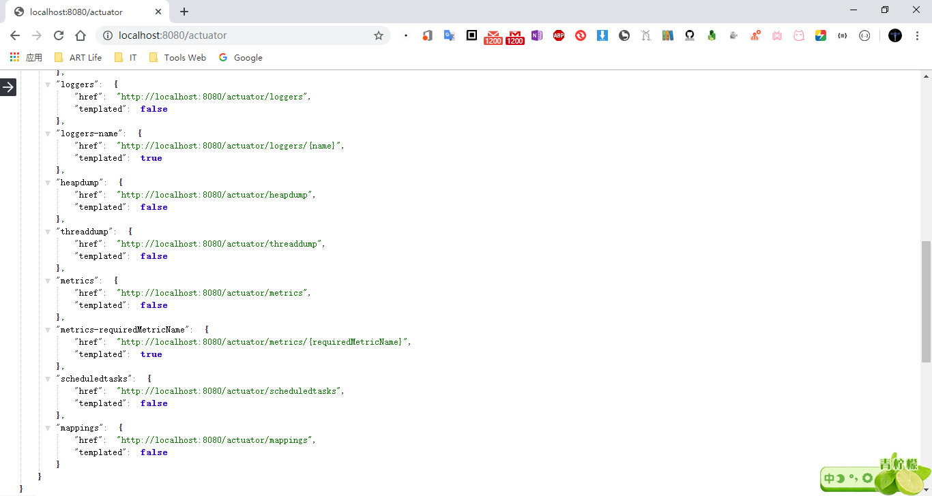
Task: Follow the actuator/loggers/{name} href link
Action: [229, 146]
